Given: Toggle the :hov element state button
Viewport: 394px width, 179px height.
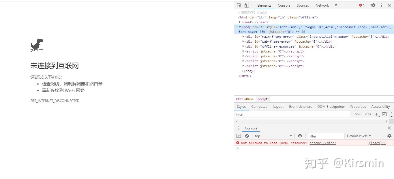Looking at the screenshot, I should (357, 114).
